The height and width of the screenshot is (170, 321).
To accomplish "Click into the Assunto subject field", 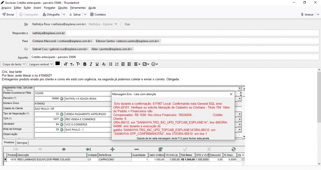I will [x=175, y=57].
